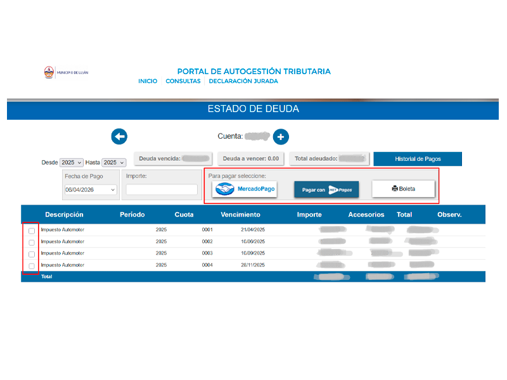Click Pagar con NET Pagos button
Viewport: 507px width, 380px height.
tap(326, 189)
